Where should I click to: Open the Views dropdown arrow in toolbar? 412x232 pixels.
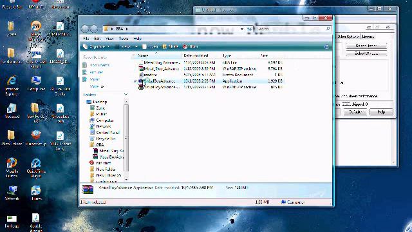pos(136,46)
